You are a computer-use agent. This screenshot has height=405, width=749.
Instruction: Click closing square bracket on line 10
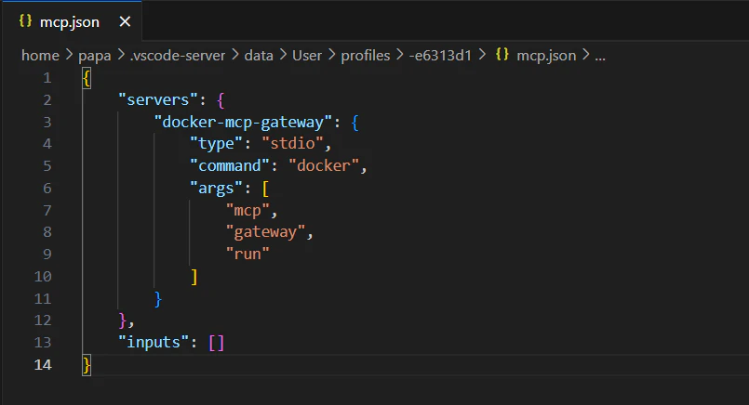(x=194, y=277)
